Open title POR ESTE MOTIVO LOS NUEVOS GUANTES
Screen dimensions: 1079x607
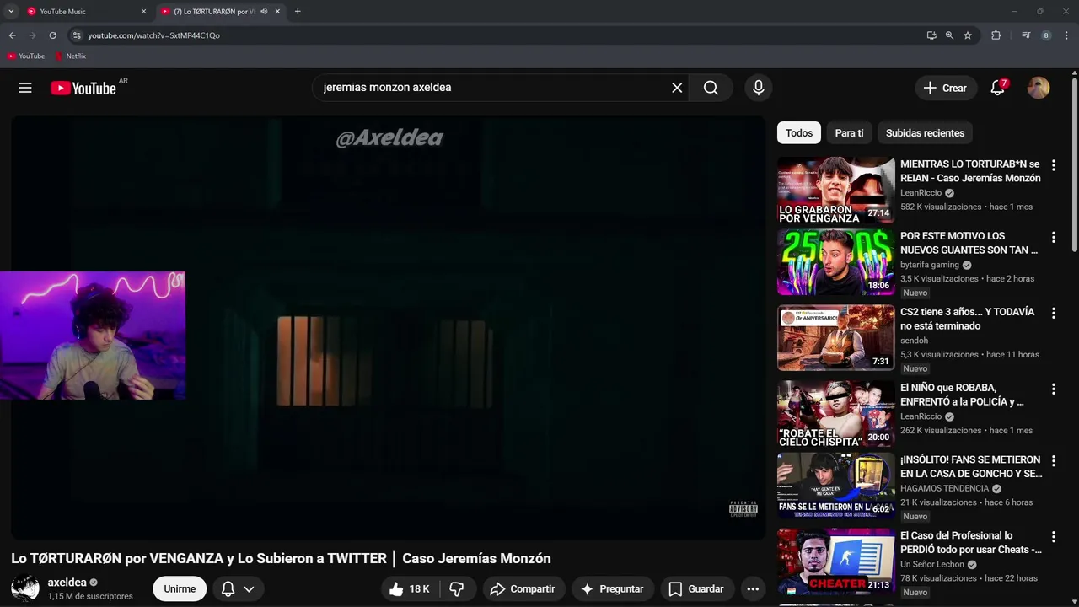pyautogui.click(x=969, y=243)
